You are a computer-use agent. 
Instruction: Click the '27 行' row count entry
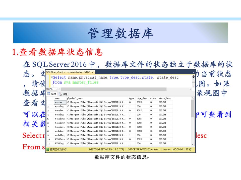pos(189,149)
